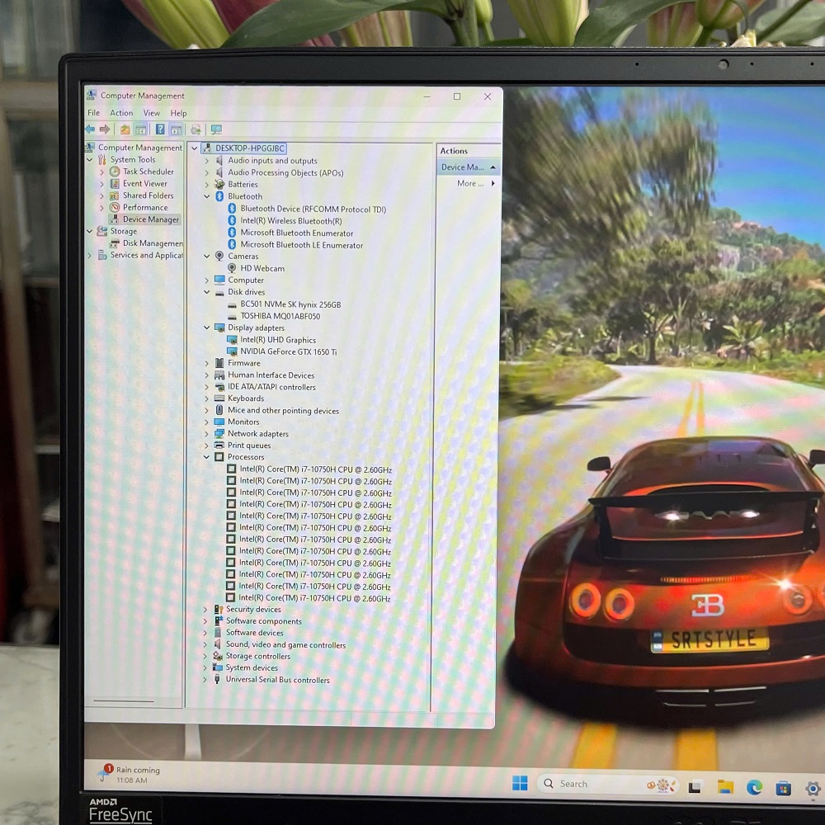Click the Scan for hardware changes icon
Screen dimensions: 825x825
point(215,130)
